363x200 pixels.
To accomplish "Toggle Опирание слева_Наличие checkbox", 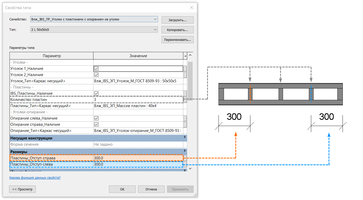I will (x=96, y=118).
